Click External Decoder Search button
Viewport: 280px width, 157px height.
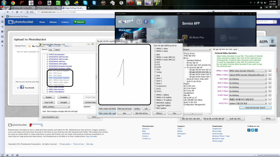click(x=255, y=108)
